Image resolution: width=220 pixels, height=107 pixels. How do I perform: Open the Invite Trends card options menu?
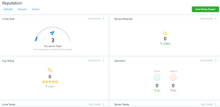tap(104, 104)
